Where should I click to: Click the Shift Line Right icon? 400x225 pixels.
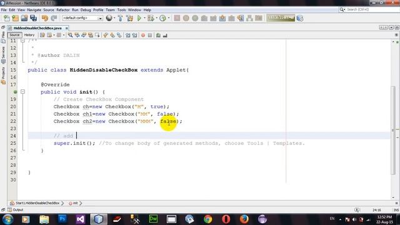click(134, 35)
